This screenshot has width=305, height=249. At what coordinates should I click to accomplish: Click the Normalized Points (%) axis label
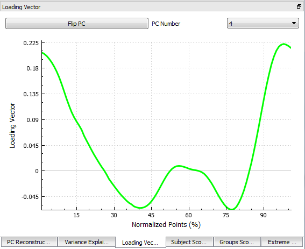[166, 225]
